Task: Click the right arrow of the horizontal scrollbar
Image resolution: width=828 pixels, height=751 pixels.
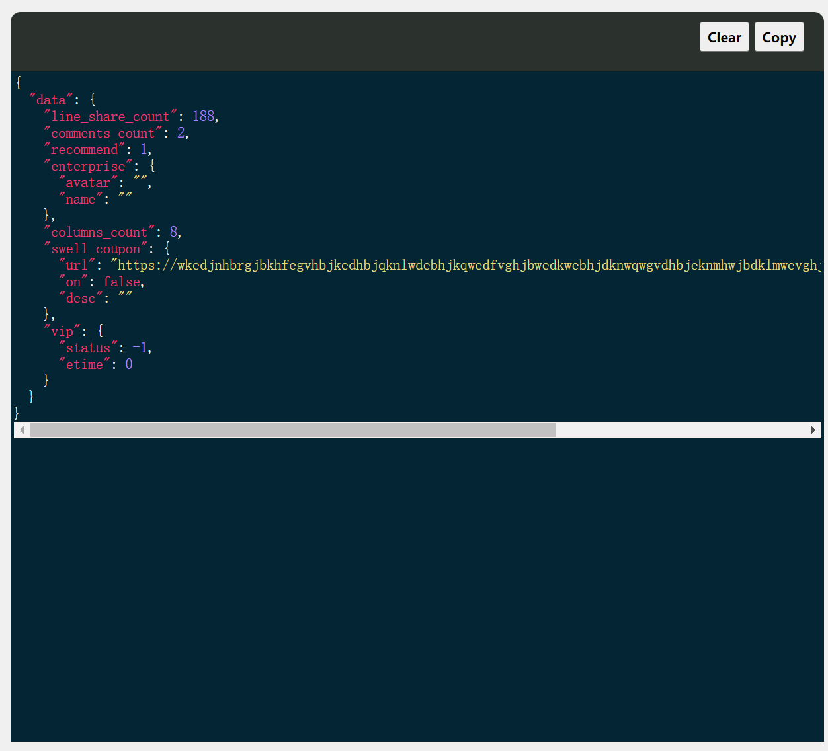Action: 813,430
